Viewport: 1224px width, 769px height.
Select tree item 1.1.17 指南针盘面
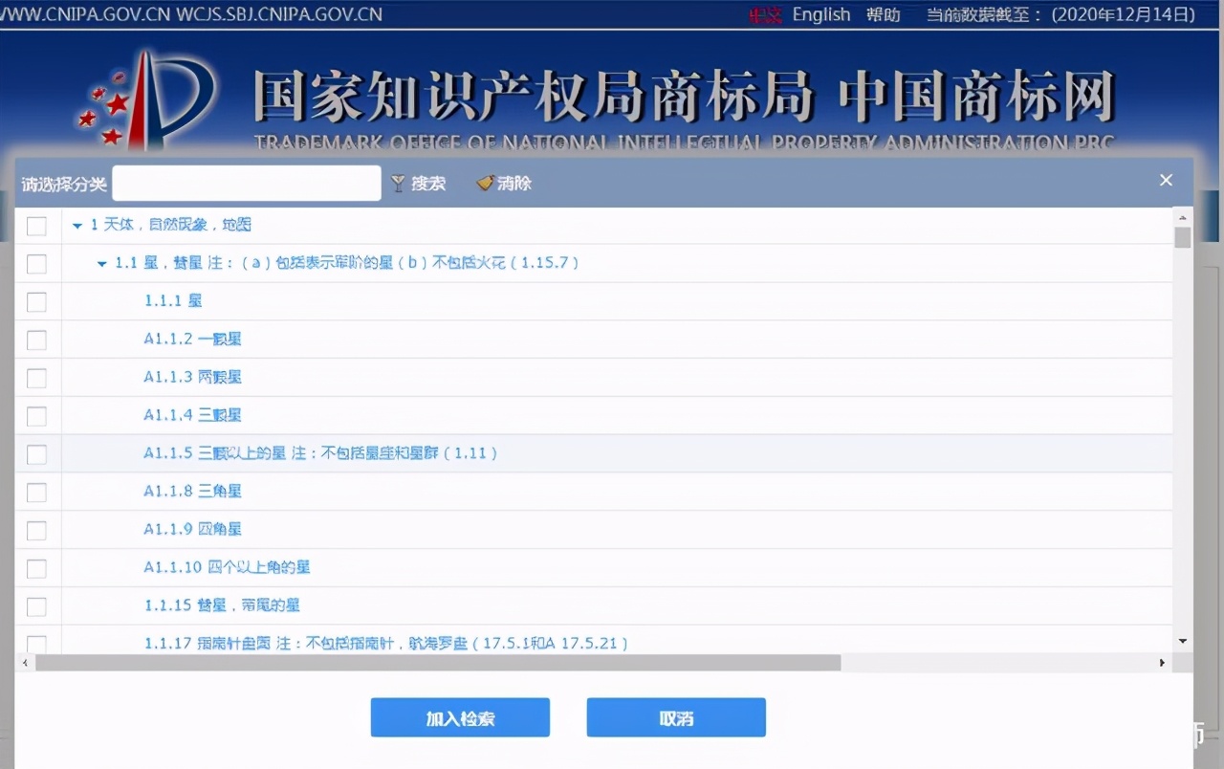tap(386, 643)
